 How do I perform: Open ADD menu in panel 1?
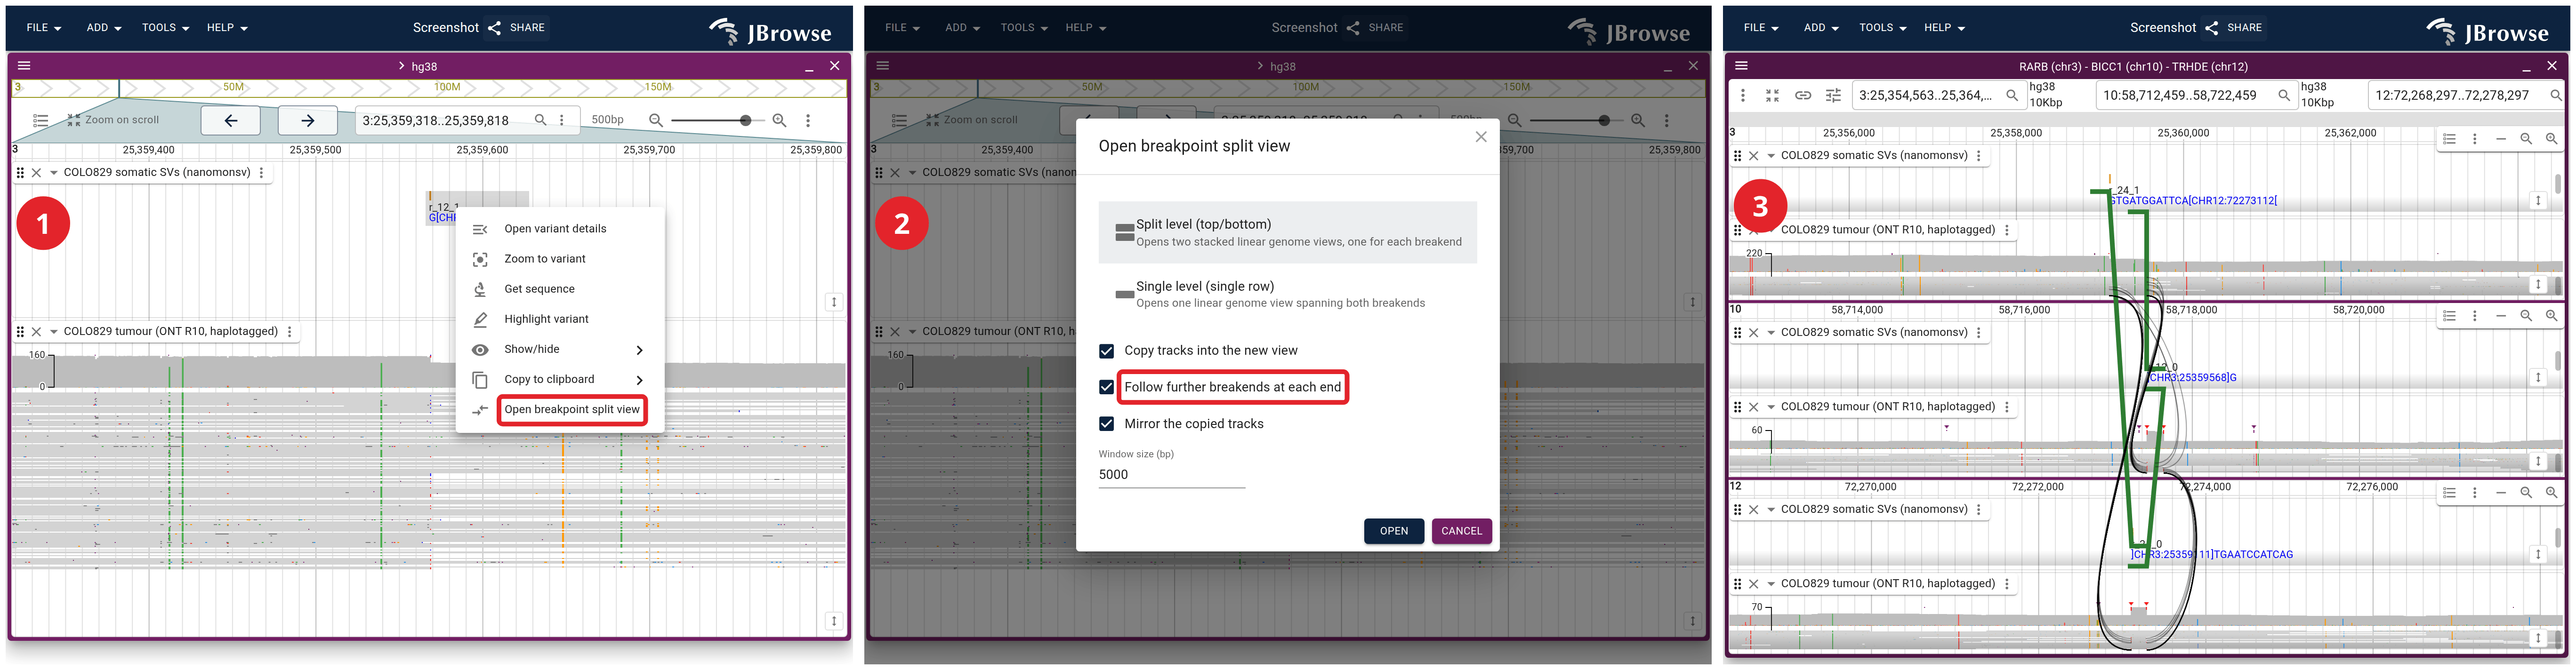[104, 28]
